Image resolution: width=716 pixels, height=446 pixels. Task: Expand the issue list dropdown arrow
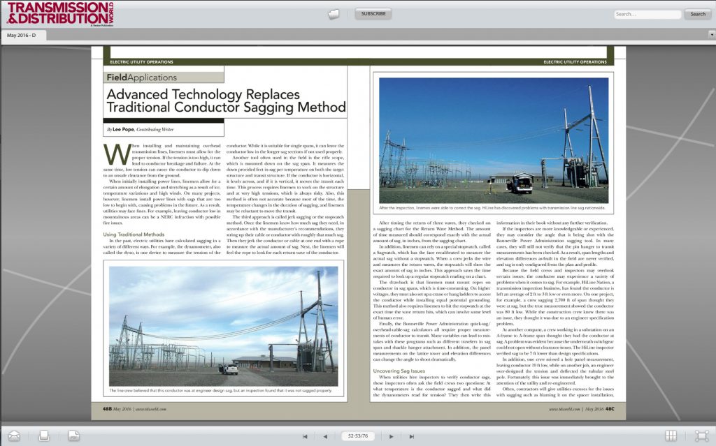click(x=710, y=34)
